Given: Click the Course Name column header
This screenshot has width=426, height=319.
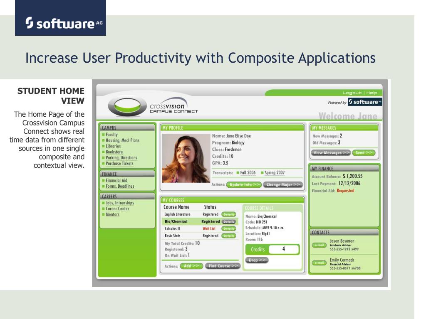Looking at the screenshot, I should coord(176,207).
